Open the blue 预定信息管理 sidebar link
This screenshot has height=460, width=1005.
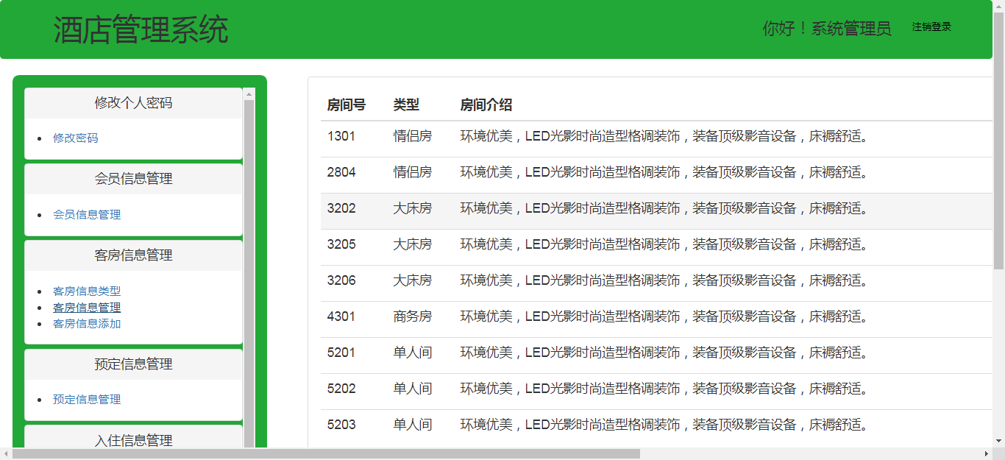pyautogui.click(x=87, y=400)
